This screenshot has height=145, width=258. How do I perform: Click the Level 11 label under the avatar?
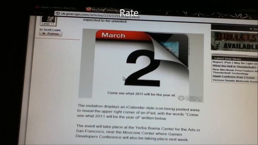48,24
